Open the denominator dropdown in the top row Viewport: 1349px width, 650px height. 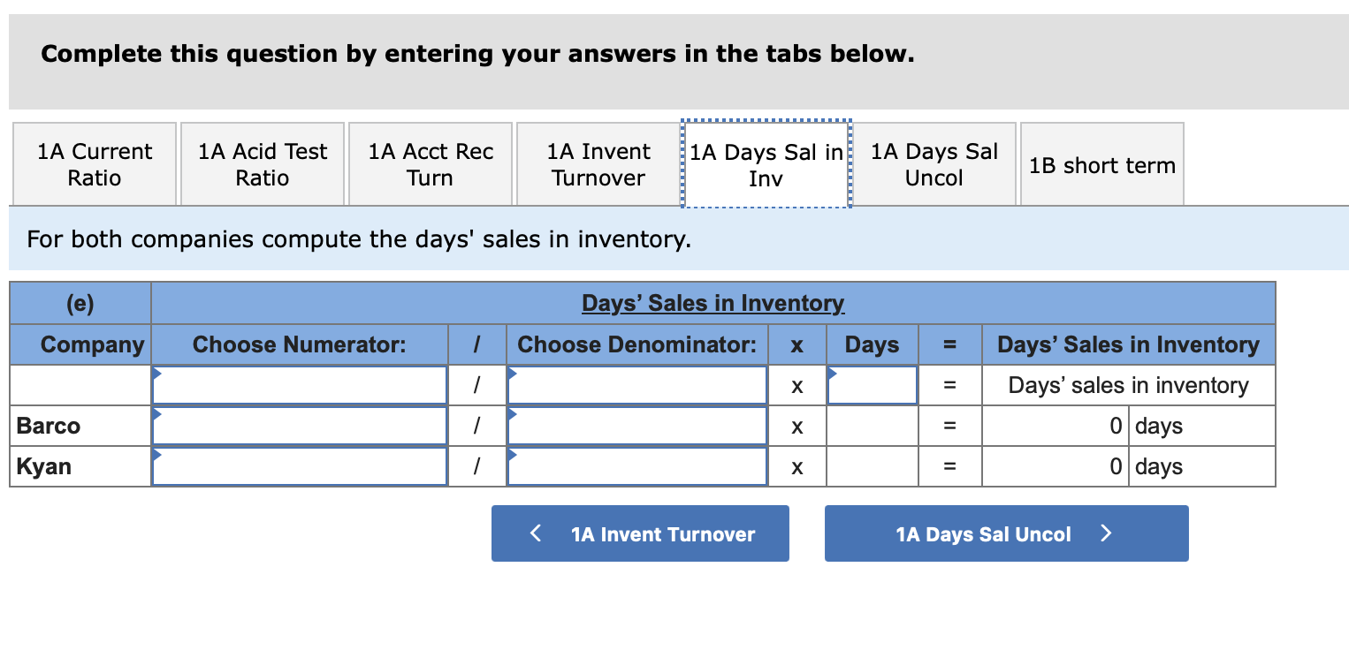click(x=636, y=384)
